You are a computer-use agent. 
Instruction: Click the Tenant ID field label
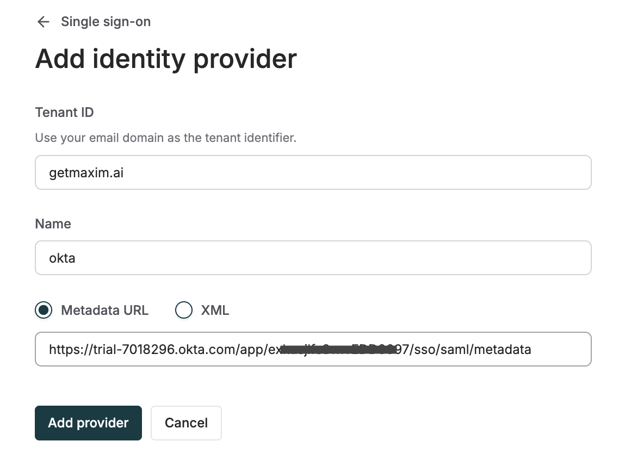64,112
